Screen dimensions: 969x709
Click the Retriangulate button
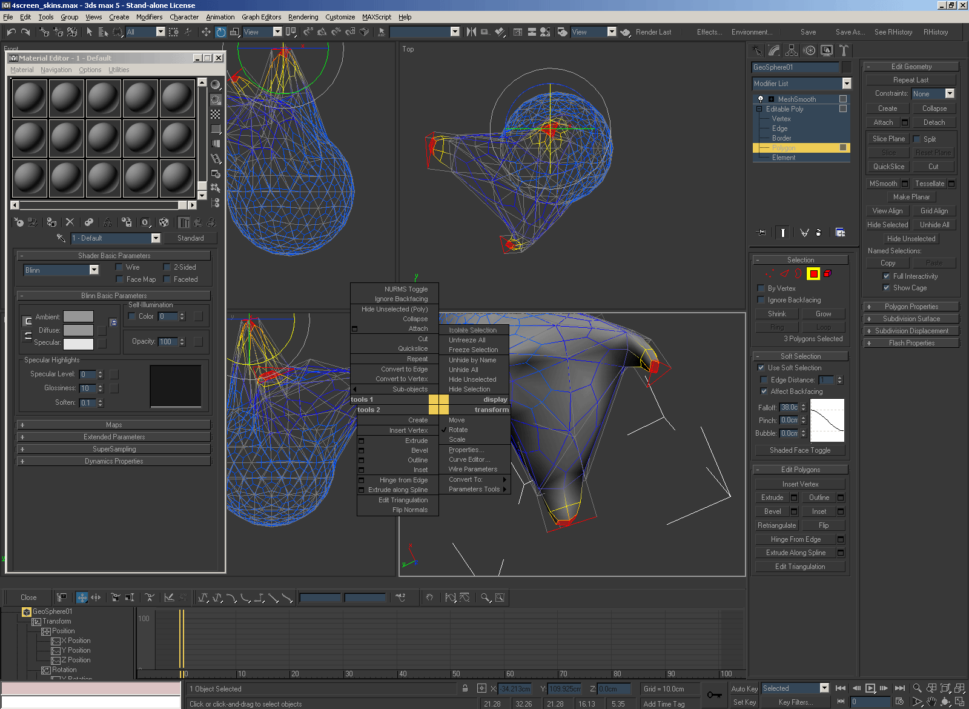pyautogui.click(x=776, y=525)
